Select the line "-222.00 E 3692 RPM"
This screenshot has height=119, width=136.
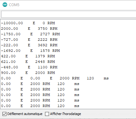point(29,45)
